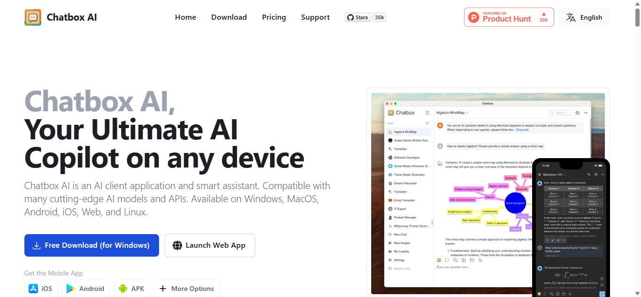Open the Support nav item
This screenshot has width=641, height=297.
315,17
